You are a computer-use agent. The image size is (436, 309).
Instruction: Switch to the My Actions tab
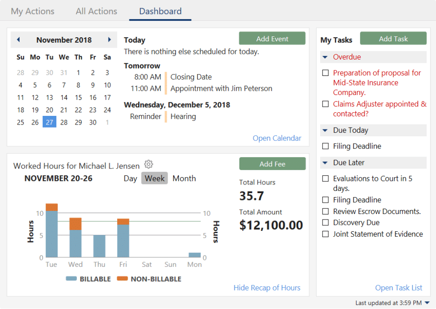pyautogui.click(x=33, y=11)
